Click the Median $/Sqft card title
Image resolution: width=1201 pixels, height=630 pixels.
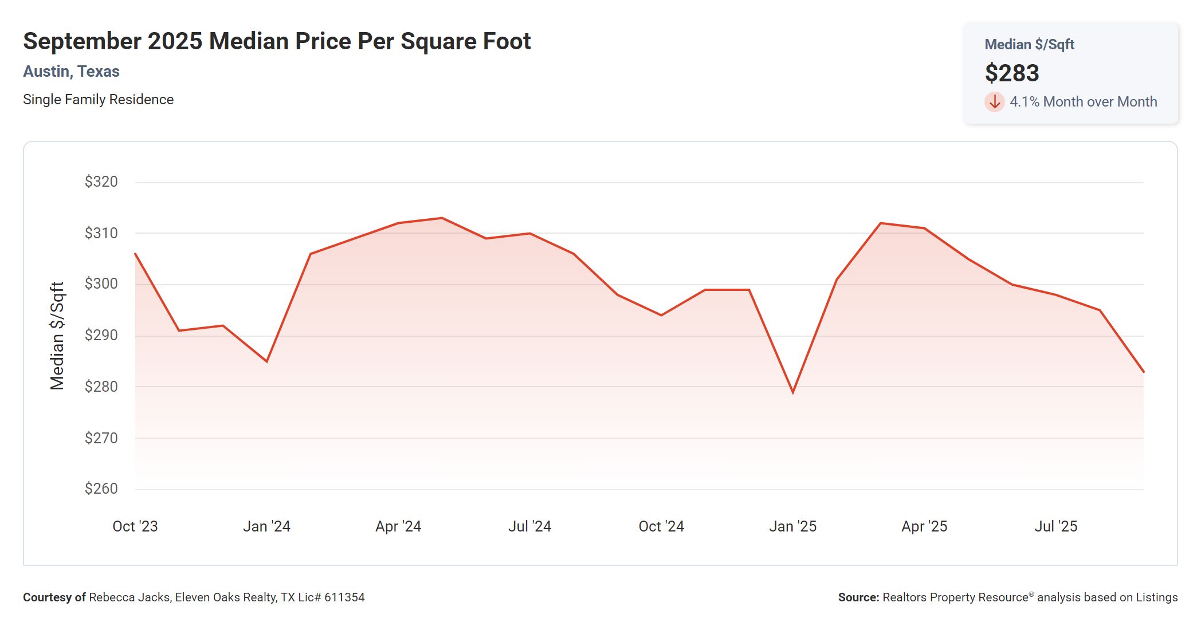coord(1029,45)
